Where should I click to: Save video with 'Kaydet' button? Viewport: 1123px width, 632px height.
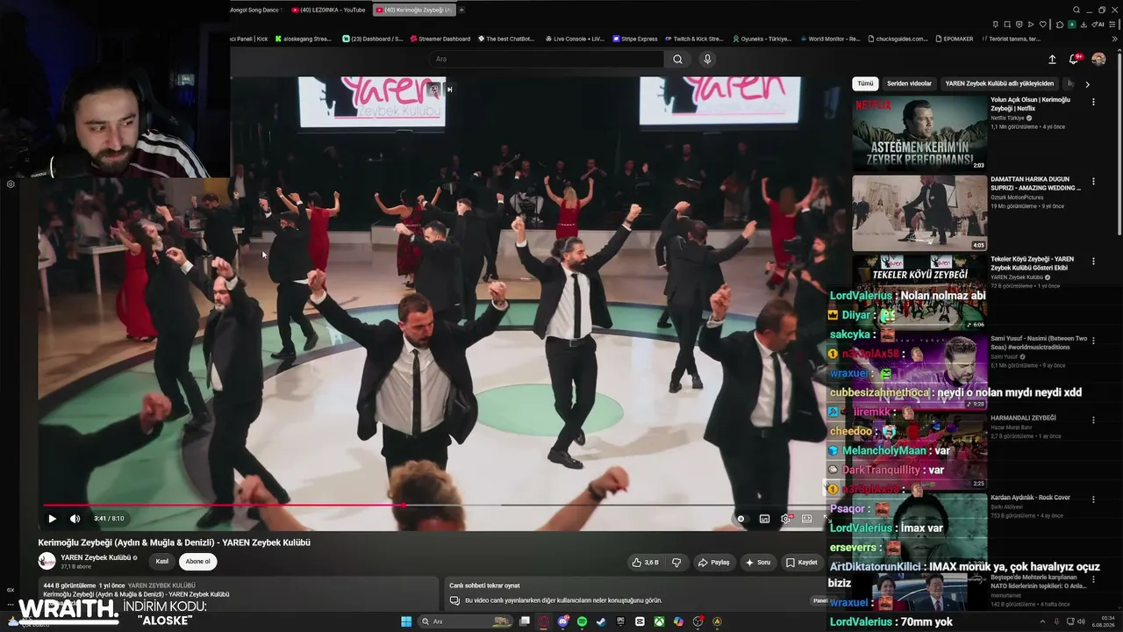[801, 563]
